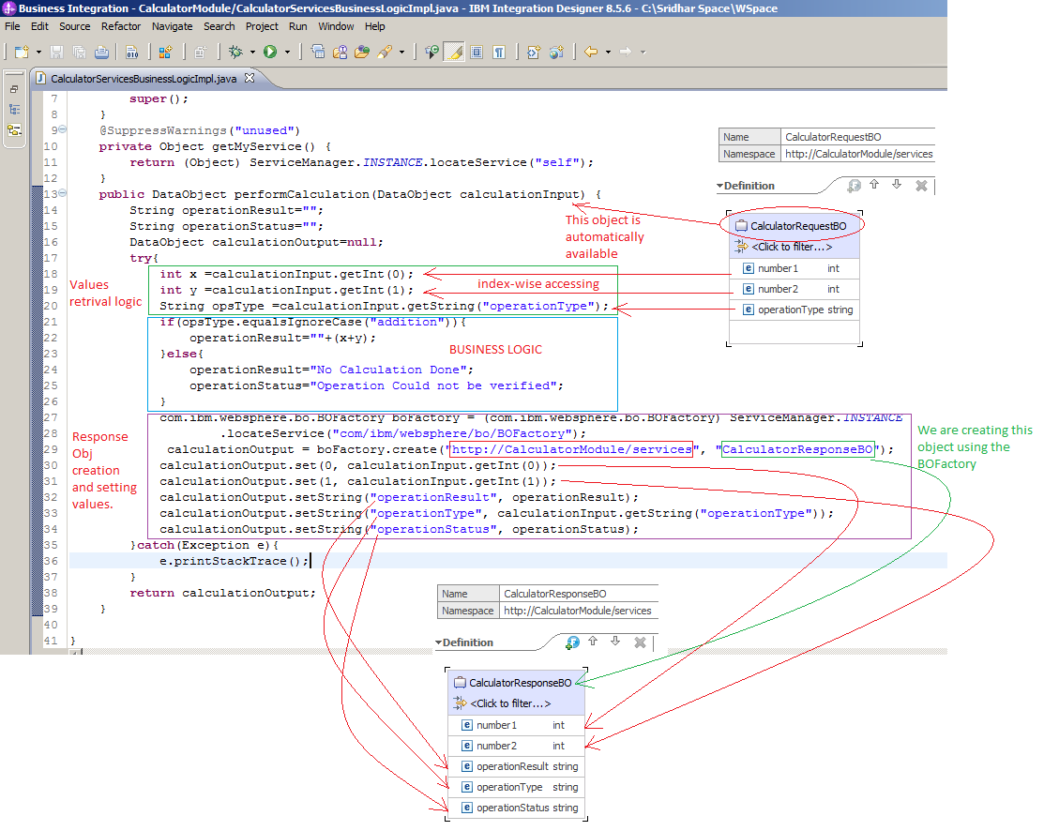1044x831 pixels.
Task: Collapse the code fold at line 9
Action: click(x=63, y=129)
